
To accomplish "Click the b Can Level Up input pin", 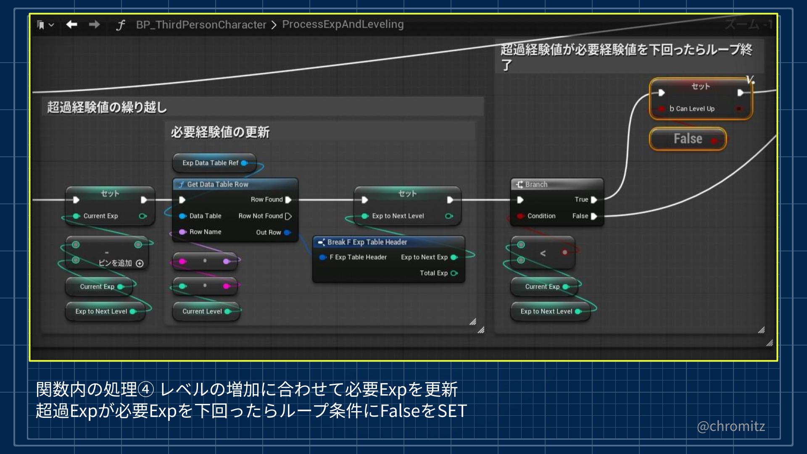I will (x=662, y=109).
